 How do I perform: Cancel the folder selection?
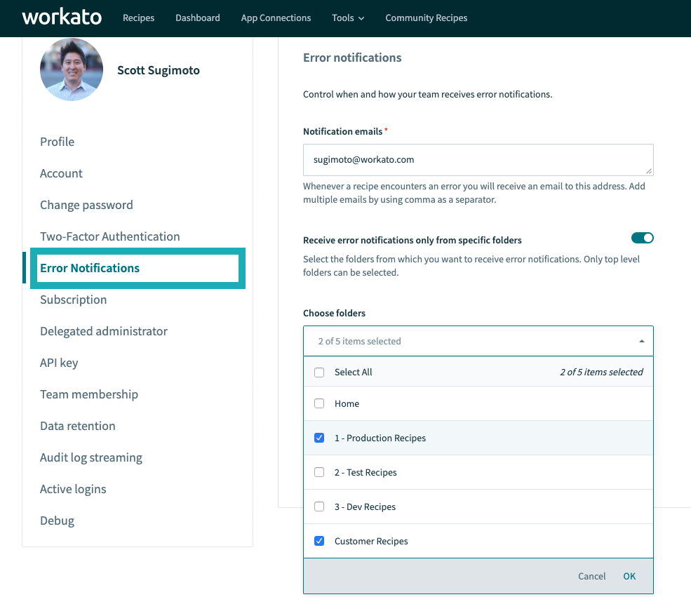point(591,576)
